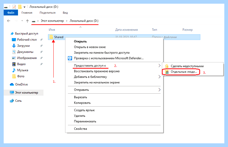Choose Открыть в новом окне
The width and height of the screenshot is (228, 147).
point(90,47)
